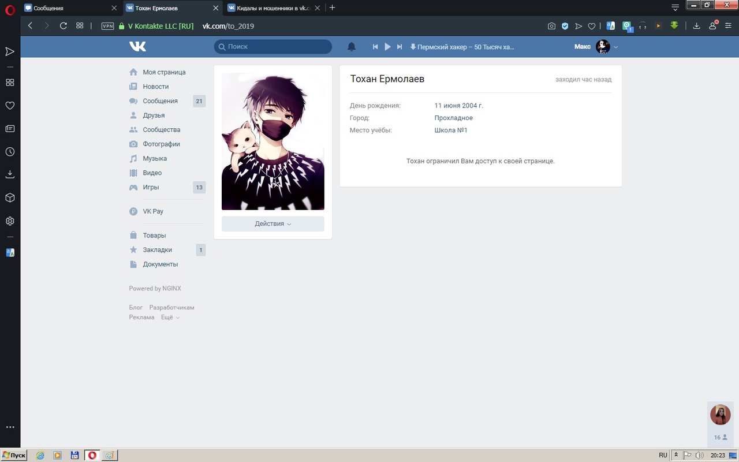The image size is (739, 462).
Task: Open Opera sidebar settings gear
Action: 10,221
